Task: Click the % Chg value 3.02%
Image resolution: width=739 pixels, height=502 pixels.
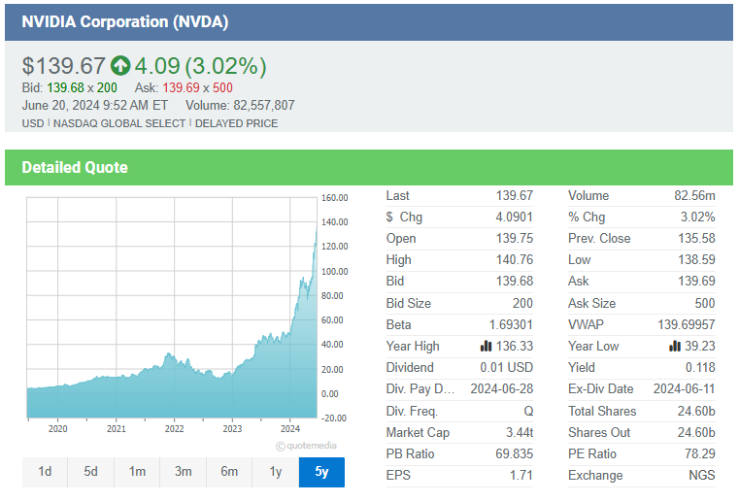Action: pyautogui.click(x=698, y=217)
